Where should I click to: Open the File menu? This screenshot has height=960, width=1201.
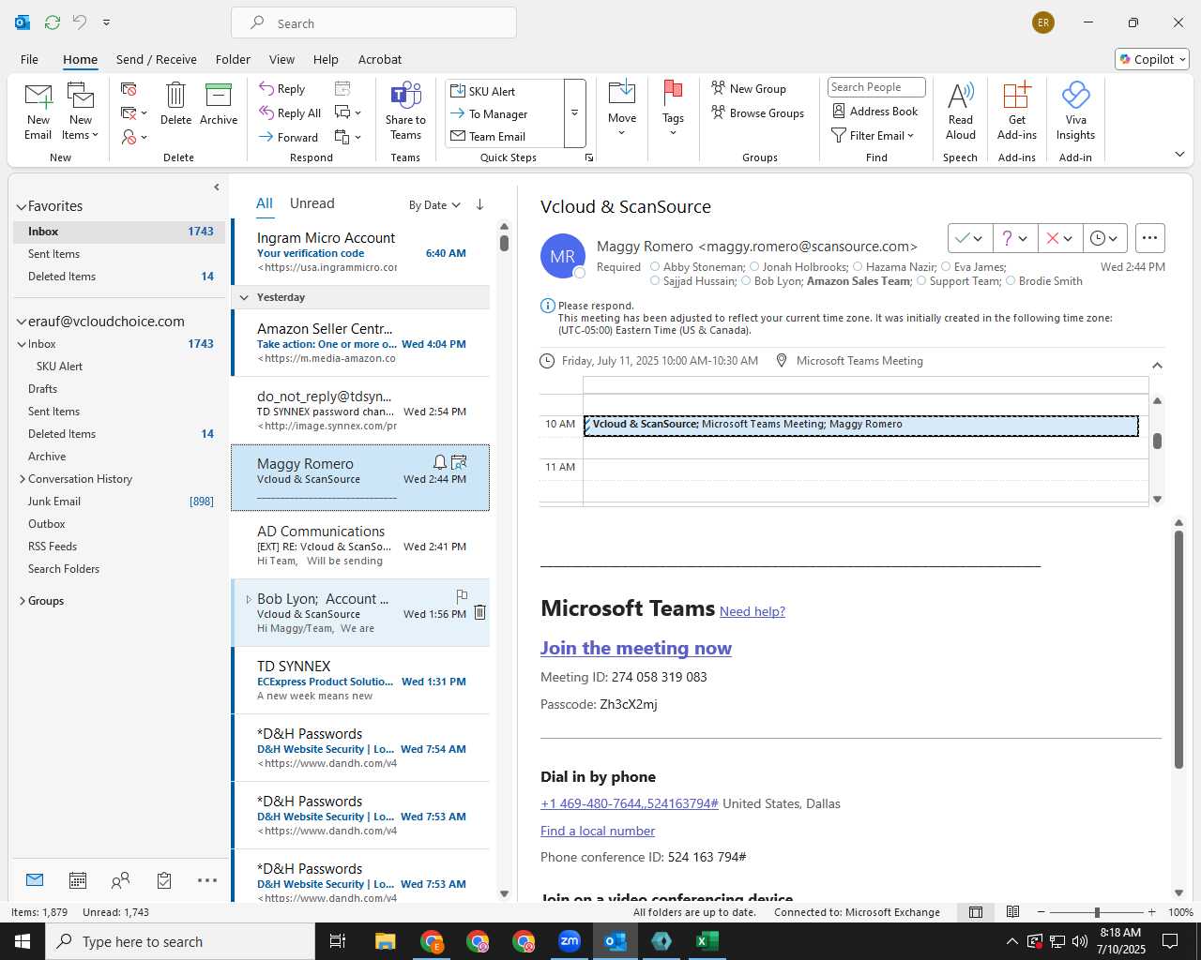(29, 59)
